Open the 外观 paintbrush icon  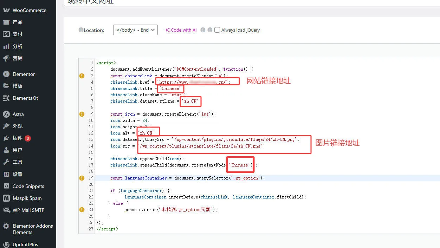click(x=6, y=126)
